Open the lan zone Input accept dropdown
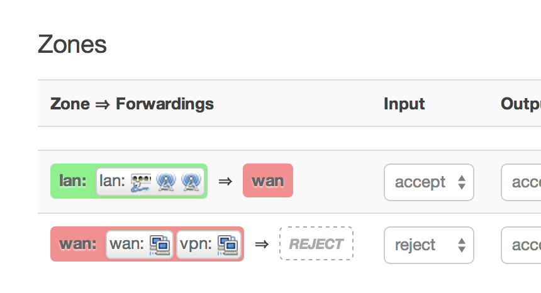This screenshot has width=541, height=293. click(x=428, y=182)
